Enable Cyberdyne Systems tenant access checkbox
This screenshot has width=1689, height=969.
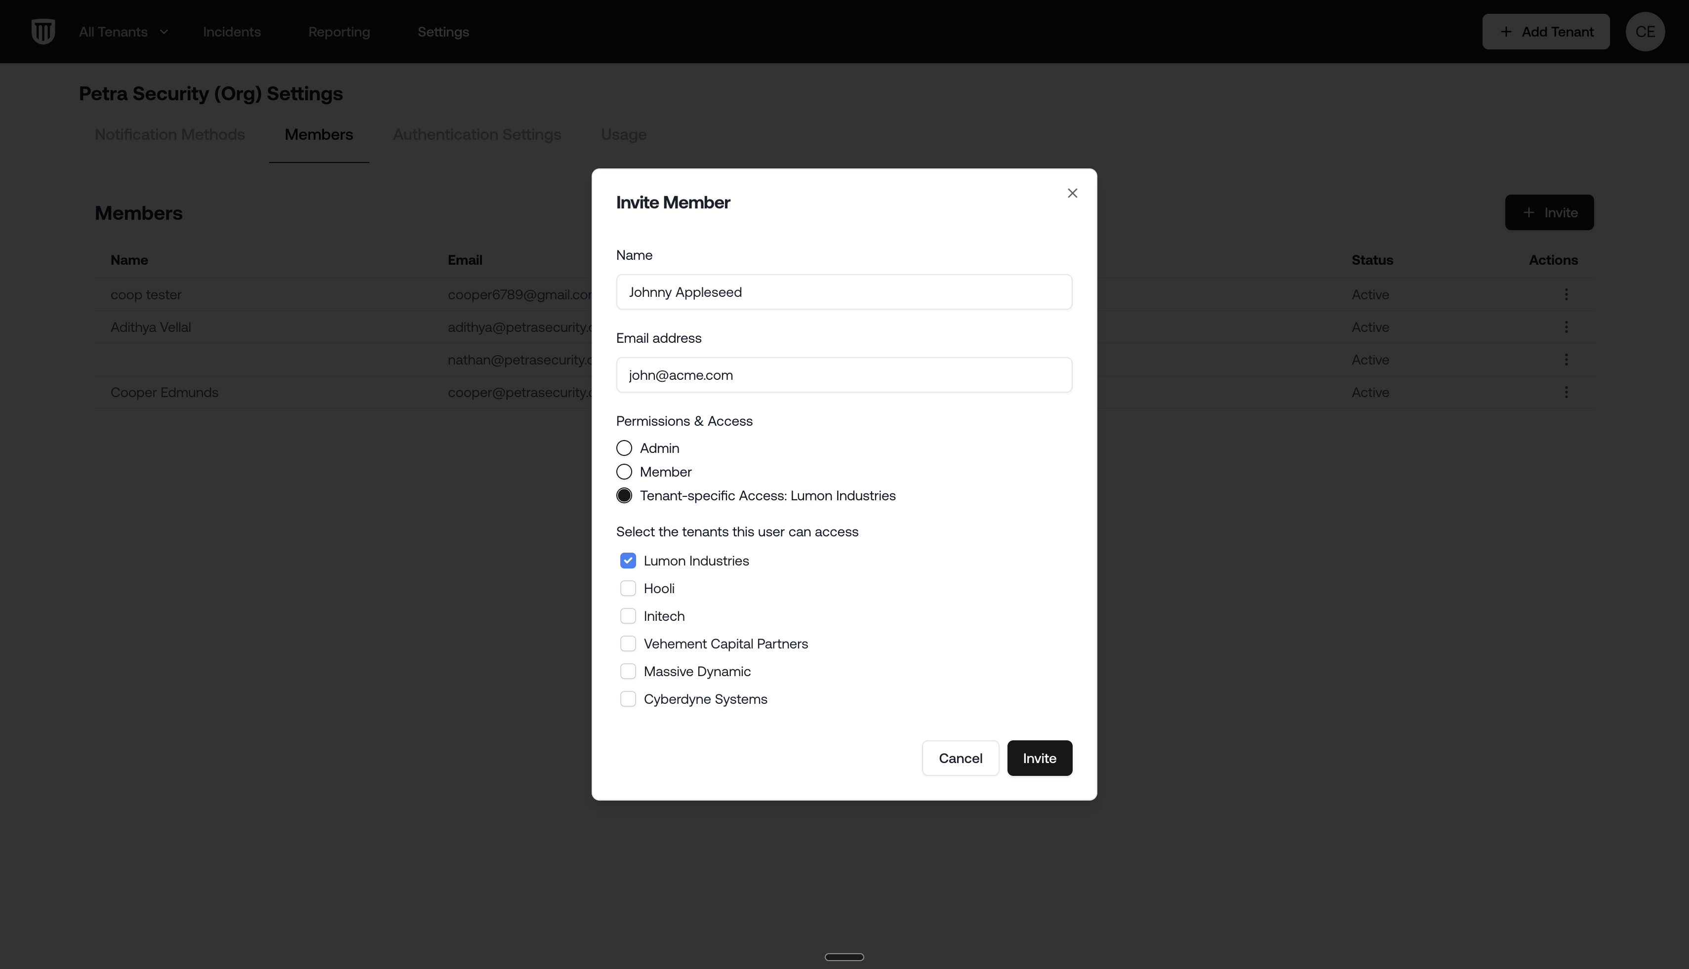pyautogui.click(x=628, y=699)
